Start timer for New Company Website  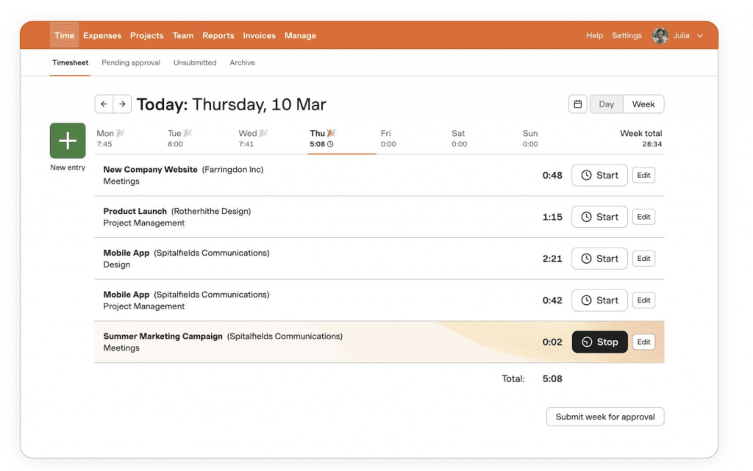pos(599,176)
